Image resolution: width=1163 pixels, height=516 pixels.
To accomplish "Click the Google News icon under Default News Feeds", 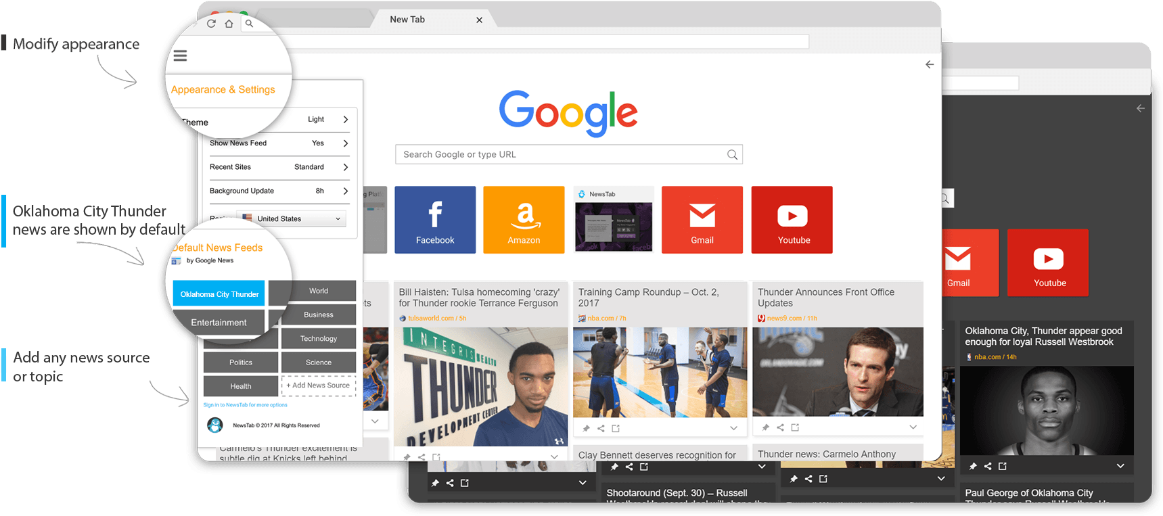I will point(176,261).
